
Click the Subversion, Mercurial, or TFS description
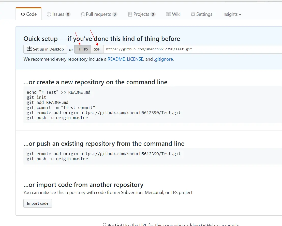click(108, 192)
